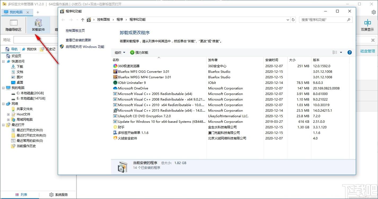Select Microsoft OneDrive entry
Viewport: 378px width, 199px height.
(x=231, y=88)
